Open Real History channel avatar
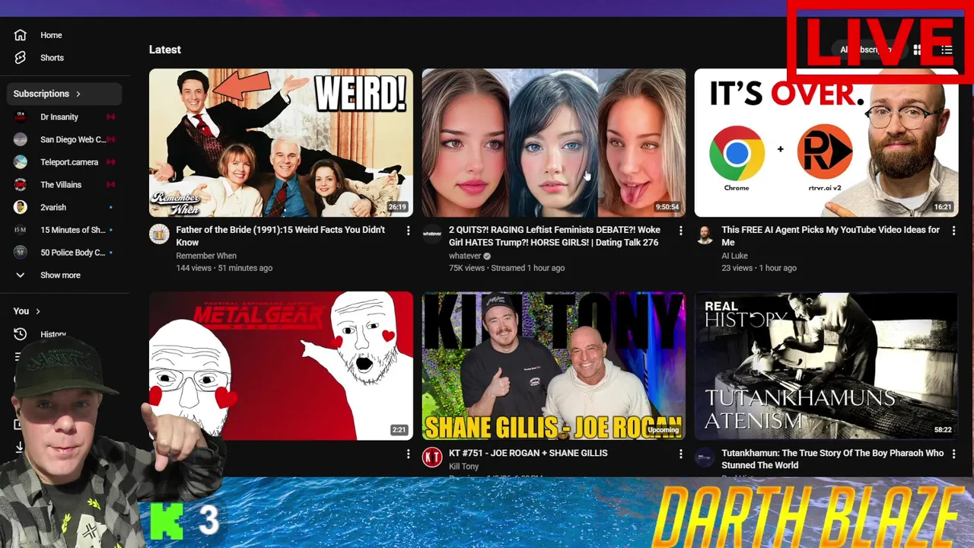 [705, 457]
